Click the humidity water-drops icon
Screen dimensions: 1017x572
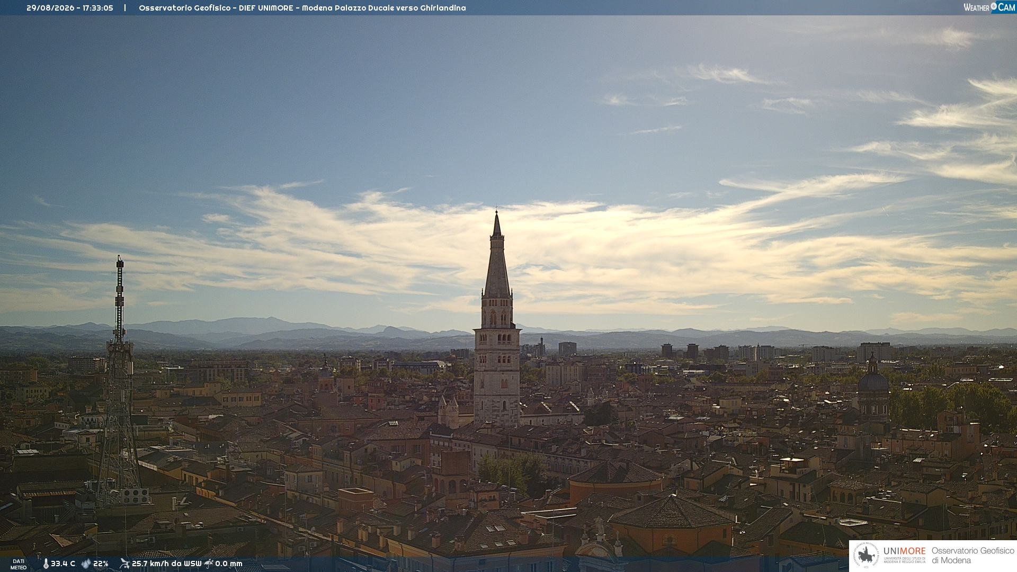pyautogui.click(x=86, y=564)
